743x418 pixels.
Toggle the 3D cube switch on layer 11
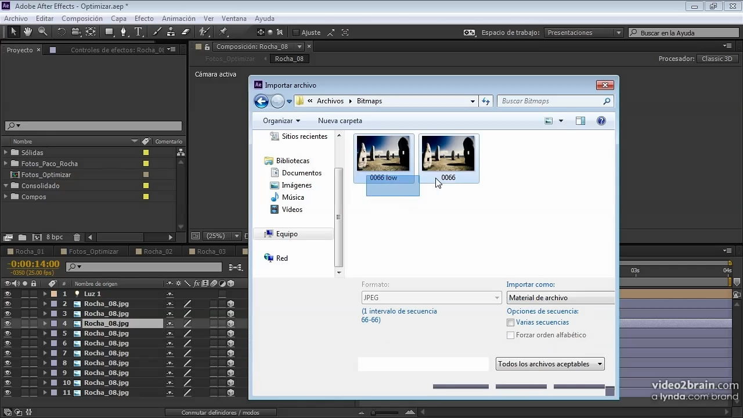(x=230, y=392)
